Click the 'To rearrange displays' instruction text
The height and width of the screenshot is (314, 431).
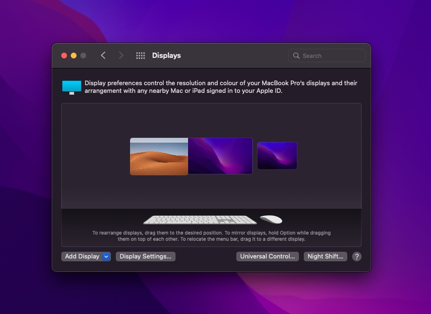pyautogui.click(x=211, y=236)
